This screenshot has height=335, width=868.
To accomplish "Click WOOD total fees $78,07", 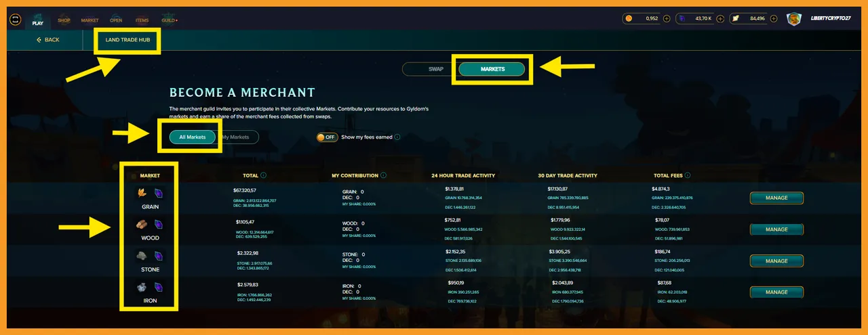I will click(663, 220).
